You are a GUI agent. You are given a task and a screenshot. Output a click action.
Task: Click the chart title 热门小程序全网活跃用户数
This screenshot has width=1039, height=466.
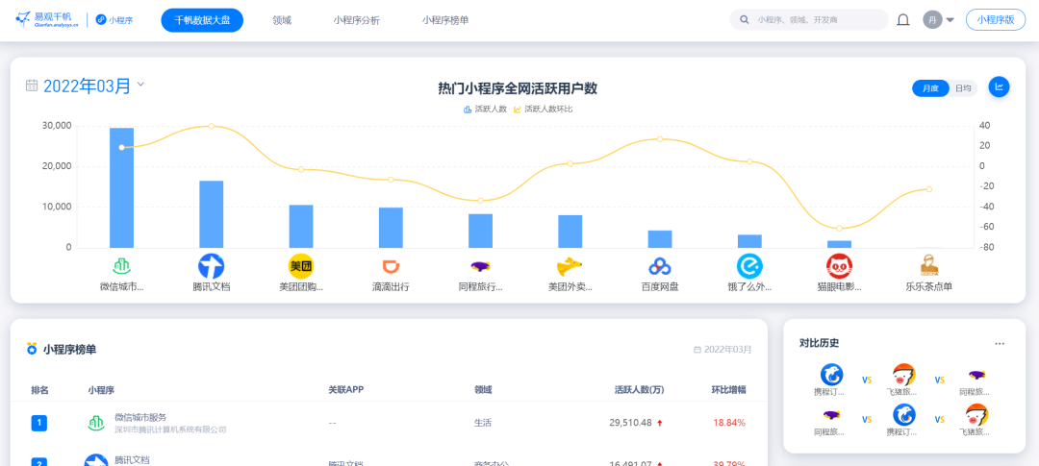pos(518,88)
